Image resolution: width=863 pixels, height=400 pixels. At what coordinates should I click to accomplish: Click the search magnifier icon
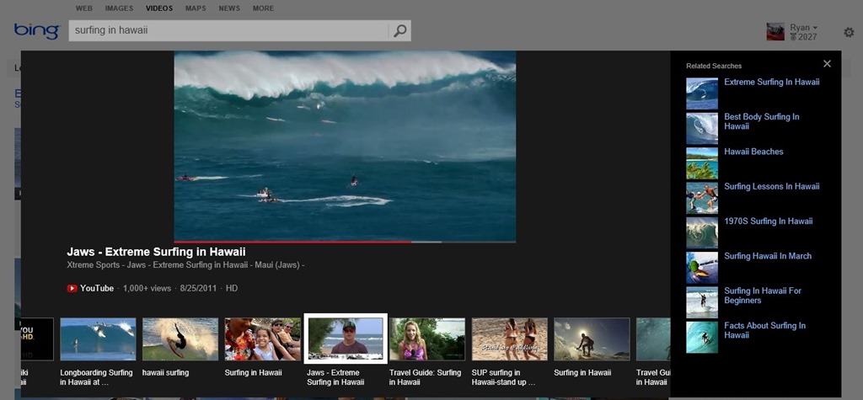click(x=399, y=31)
